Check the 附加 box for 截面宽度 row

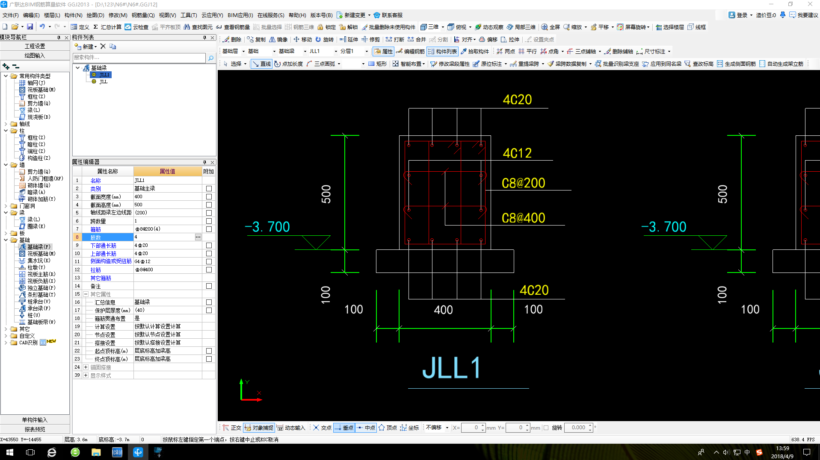(209, 196)
